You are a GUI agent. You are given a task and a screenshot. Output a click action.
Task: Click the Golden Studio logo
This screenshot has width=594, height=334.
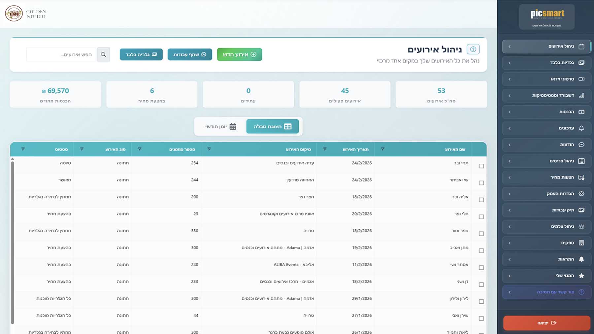(25, 14)
